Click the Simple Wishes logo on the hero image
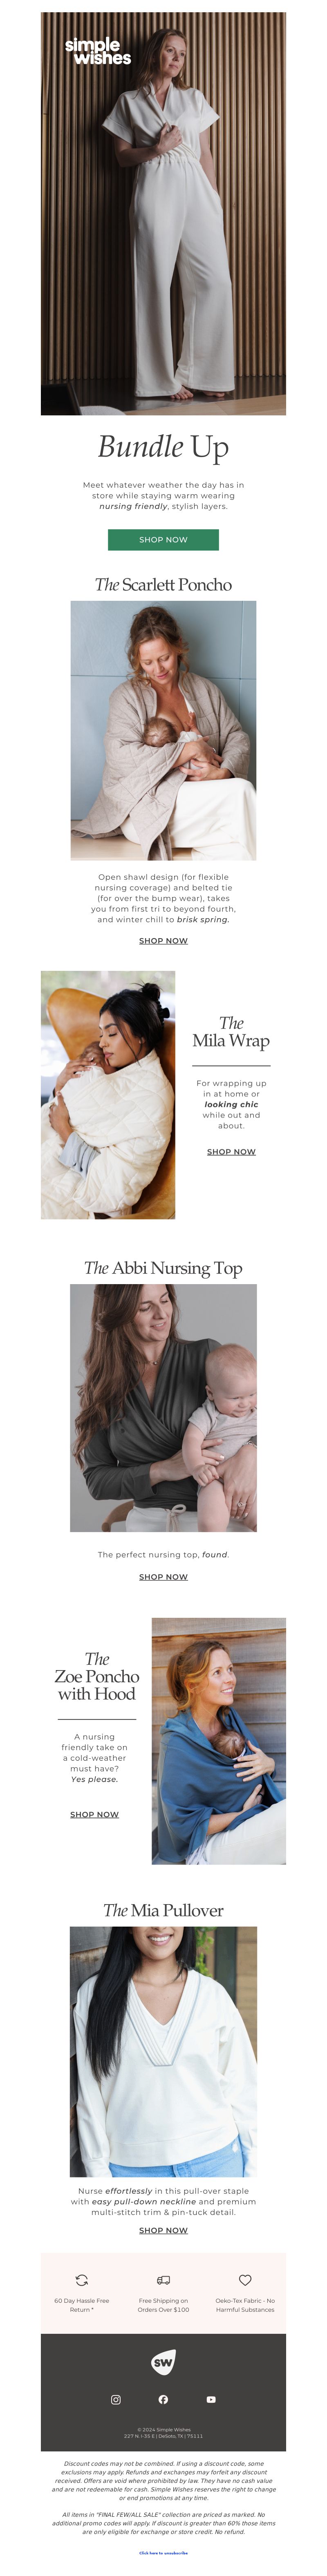 coord(98,51)
